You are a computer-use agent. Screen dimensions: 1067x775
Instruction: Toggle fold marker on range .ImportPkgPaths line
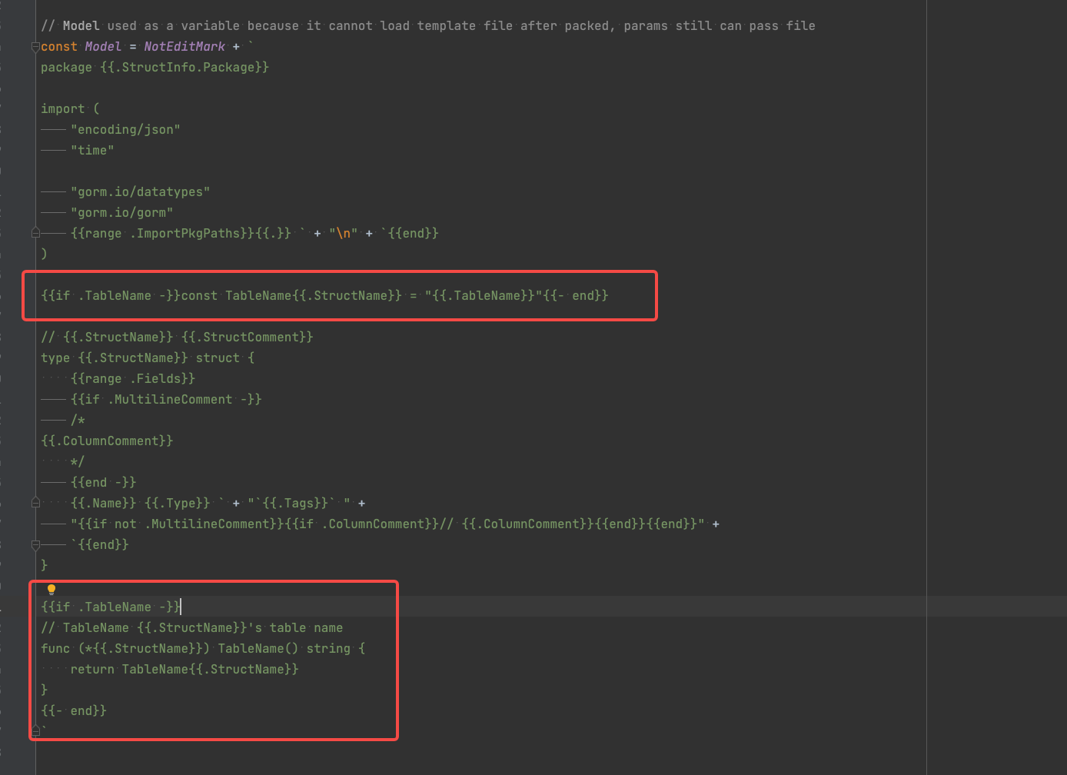(x=35, y=232)
